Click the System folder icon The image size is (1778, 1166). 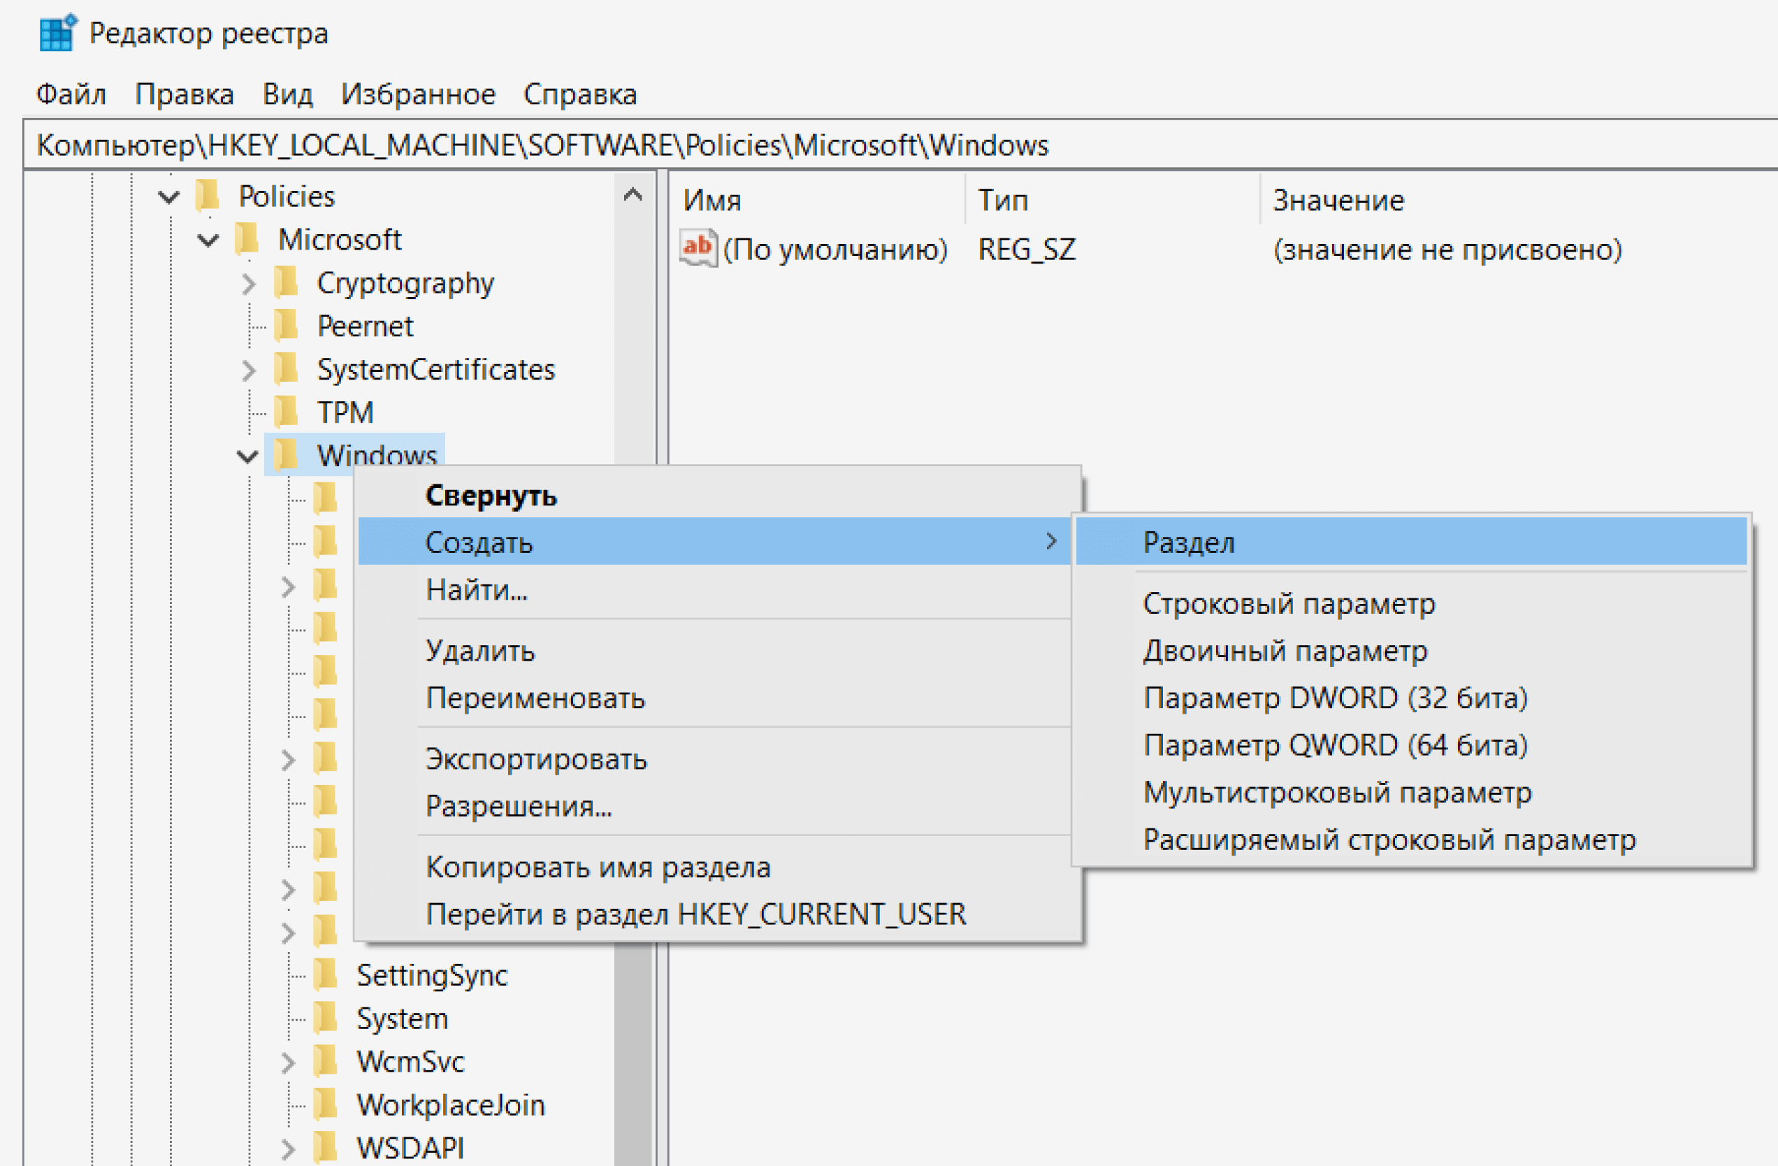tap(325, 1018)
